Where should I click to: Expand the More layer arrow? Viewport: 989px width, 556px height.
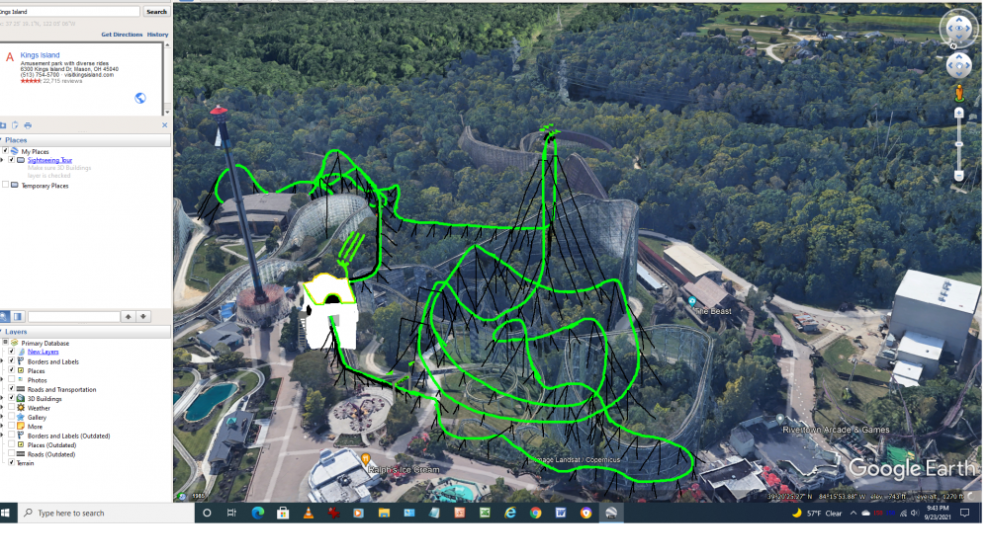pos(2,427)
